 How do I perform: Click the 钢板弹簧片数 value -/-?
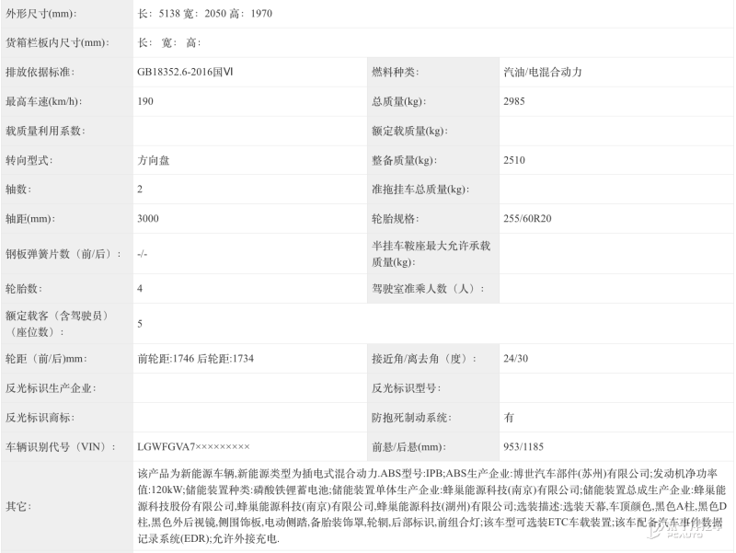[143, 253]
